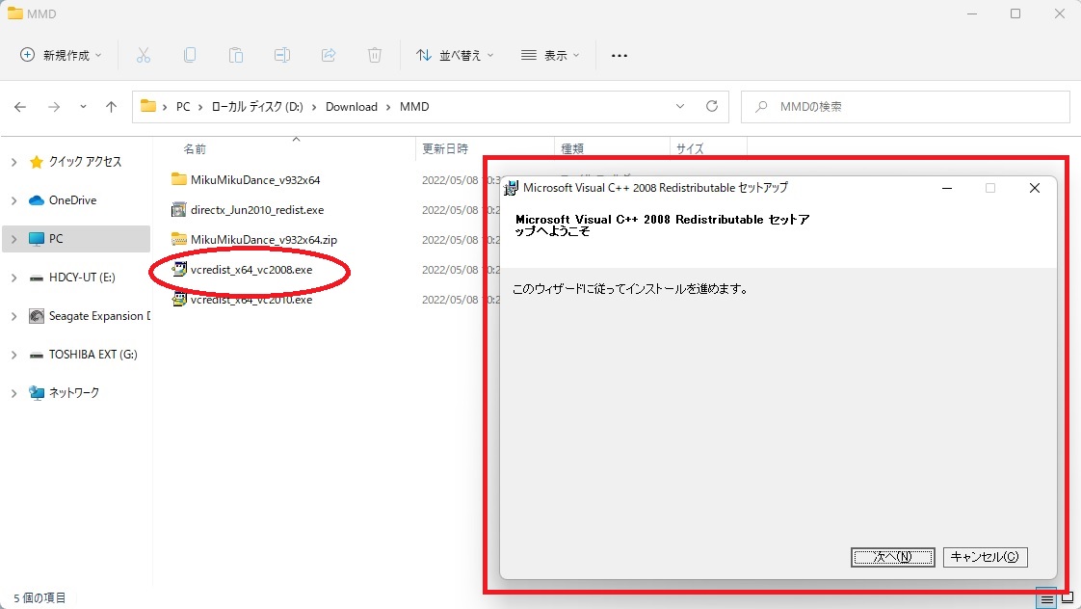Viewport: 1081px width, 609px height.
Task: Click the Quick Access star icon
Action: 37,161
